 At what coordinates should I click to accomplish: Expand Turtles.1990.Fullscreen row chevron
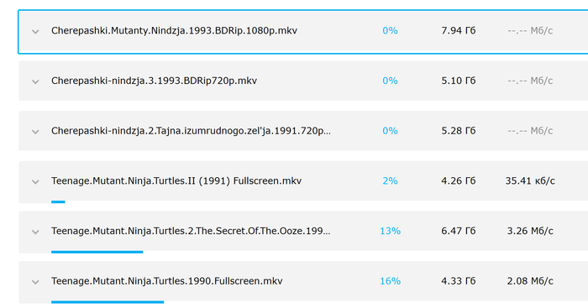click(35, 282)
